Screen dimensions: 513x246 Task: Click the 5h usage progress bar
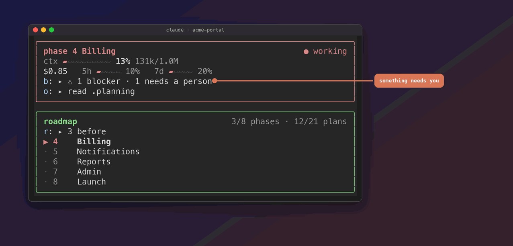(x=108, y=72)
